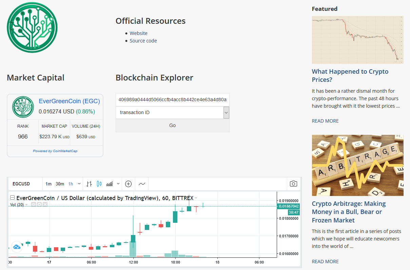
Task: Expand the transaction ID combo box
Action: click(226, 112)
